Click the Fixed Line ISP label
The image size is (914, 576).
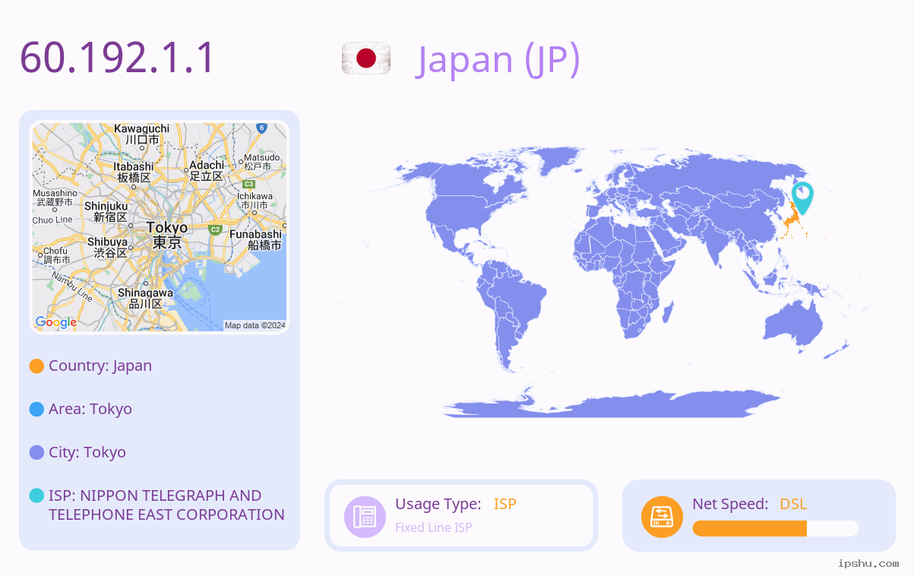(x=433, y=527)
